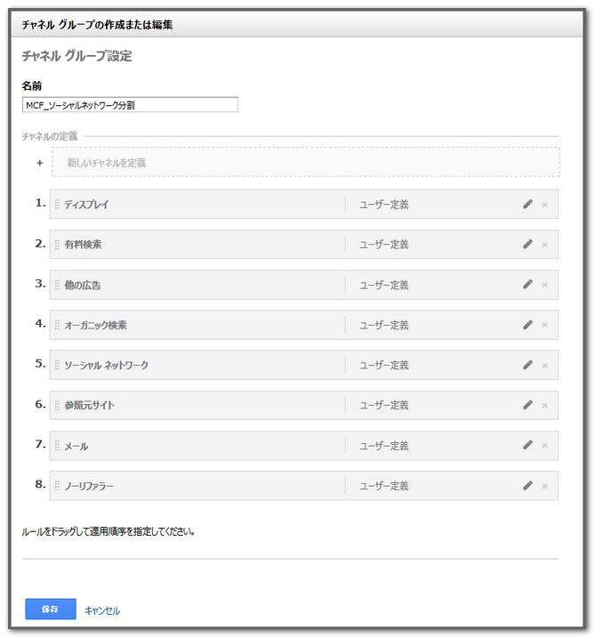Click the キャンセル link
This screenshot has height=638, width=595.
102,610
